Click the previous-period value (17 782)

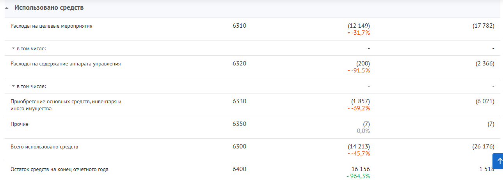coord(483,26)
